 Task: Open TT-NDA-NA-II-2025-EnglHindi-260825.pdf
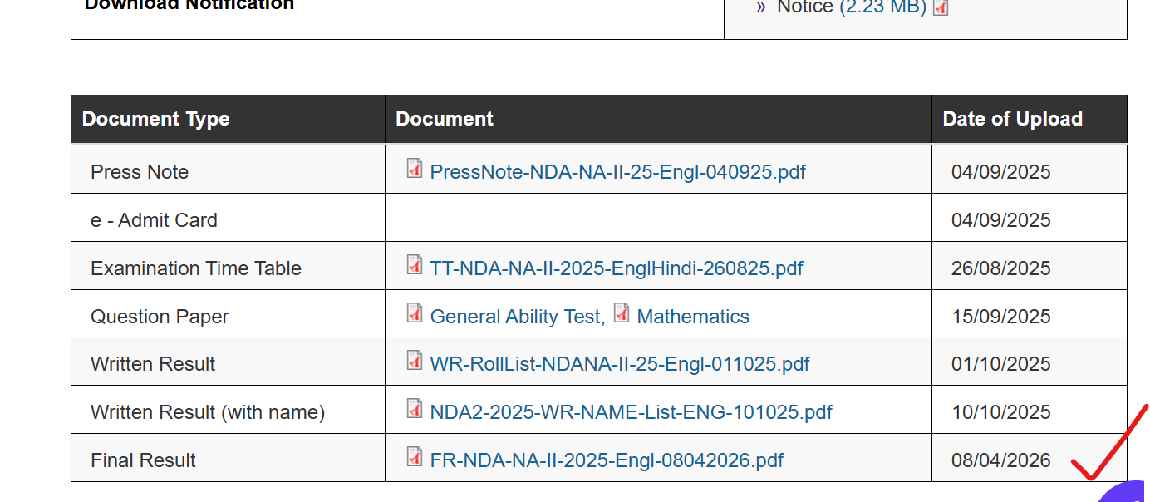616,268
